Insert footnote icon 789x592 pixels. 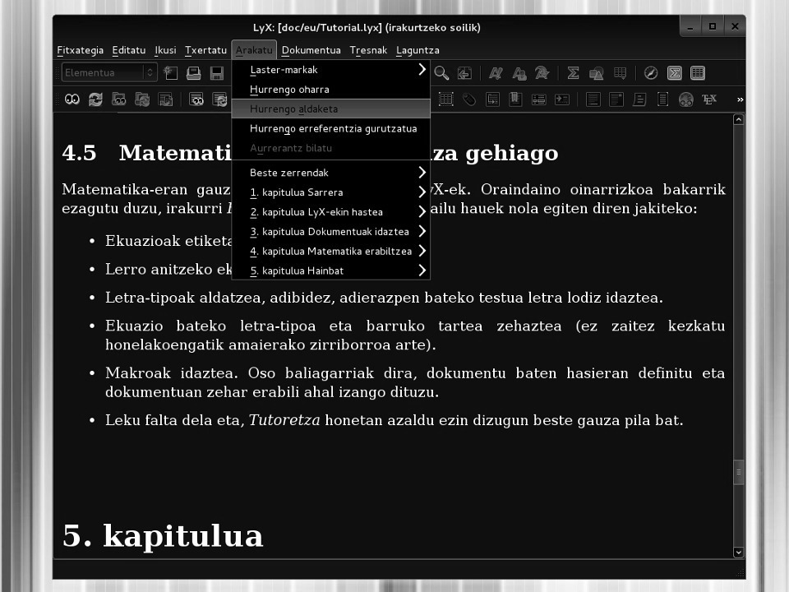pos(593,99)
